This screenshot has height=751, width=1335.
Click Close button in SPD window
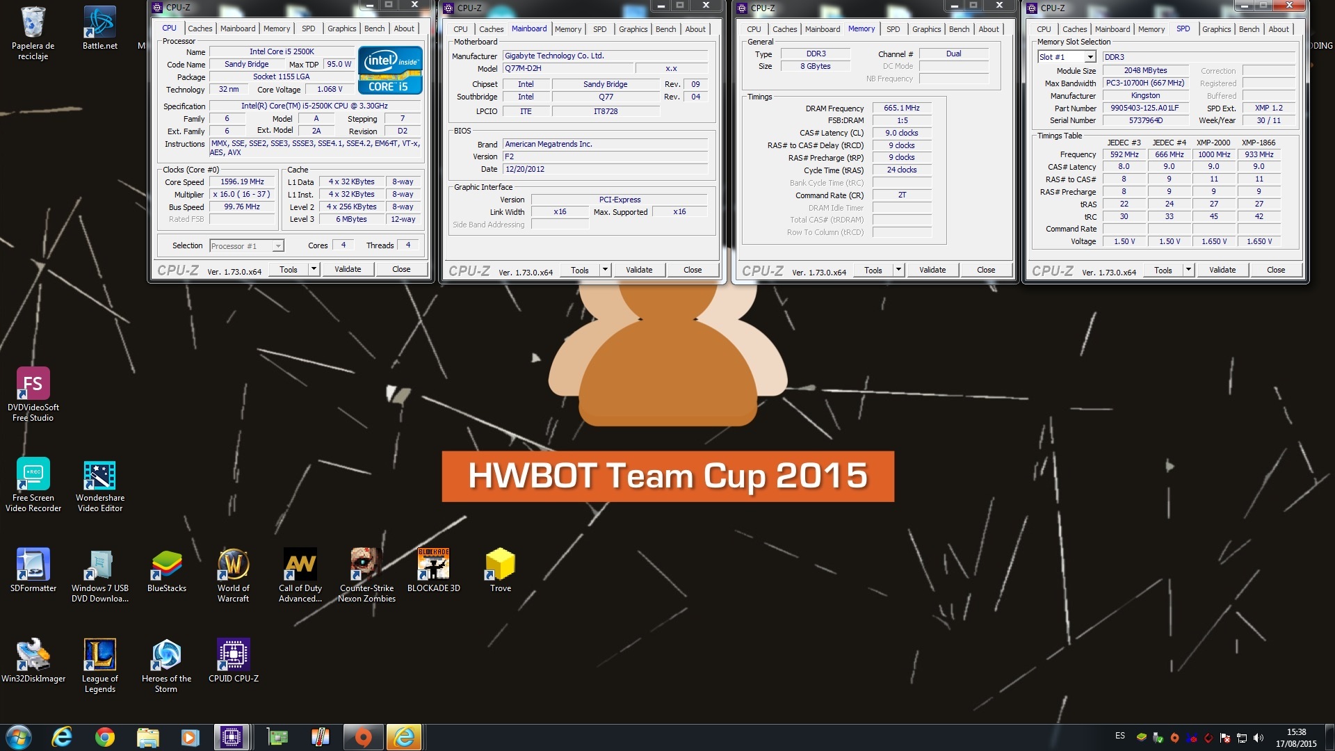[1276, 270]
